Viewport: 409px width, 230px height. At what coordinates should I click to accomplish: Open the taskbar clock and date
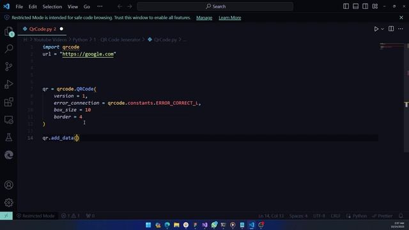coord(398,225)
